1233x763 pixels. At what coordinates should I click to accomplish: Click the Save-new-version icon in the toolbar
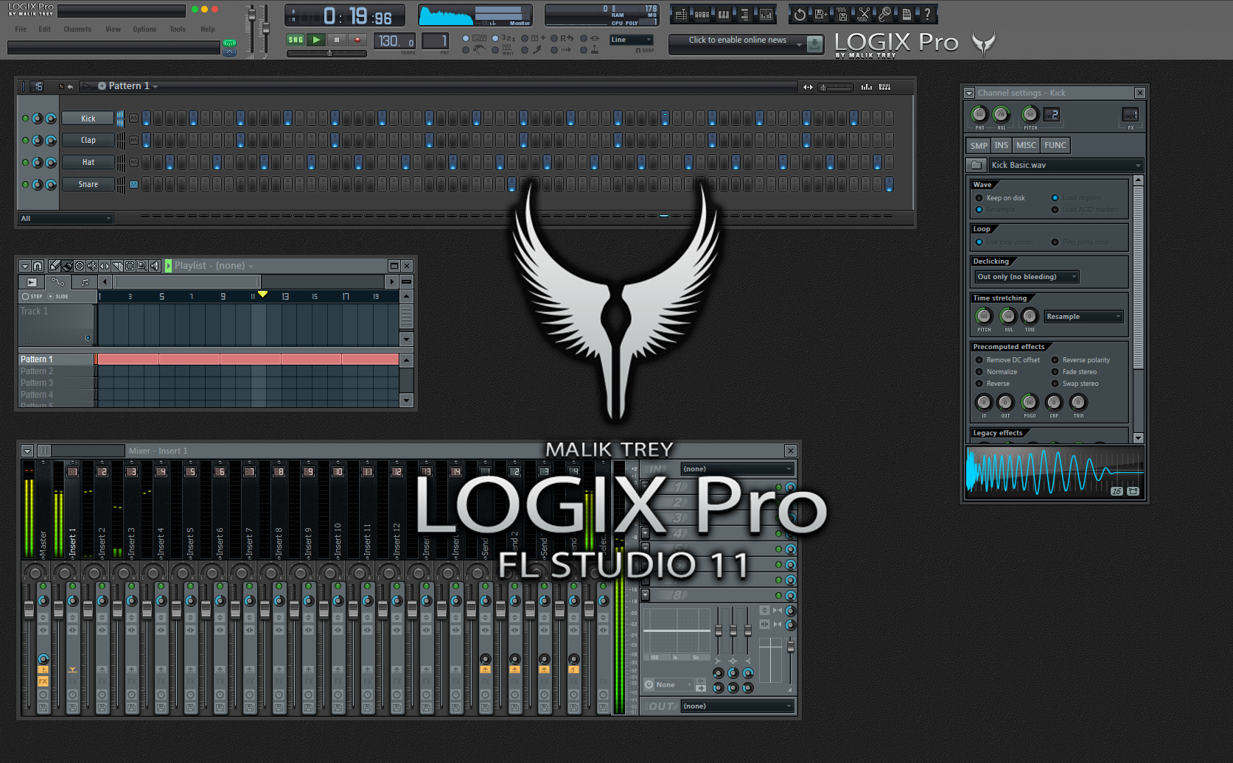[820, 13]
